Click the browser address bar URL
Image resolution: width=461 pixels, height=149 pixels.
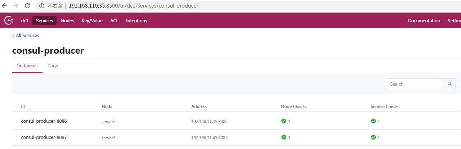(133, 6)
